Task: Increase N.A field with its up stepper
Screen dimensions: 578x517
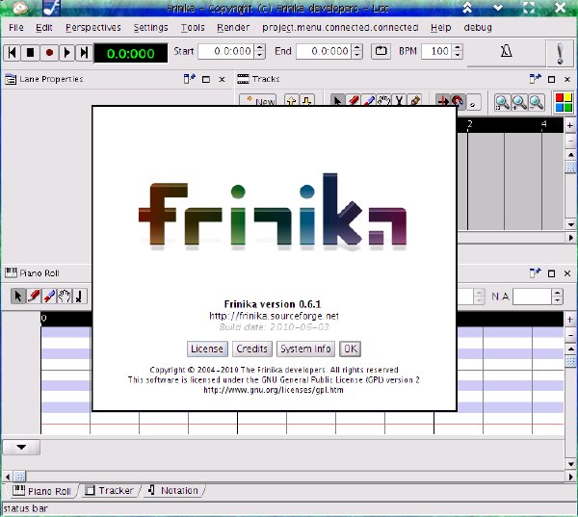Action: tap(557, 293)
